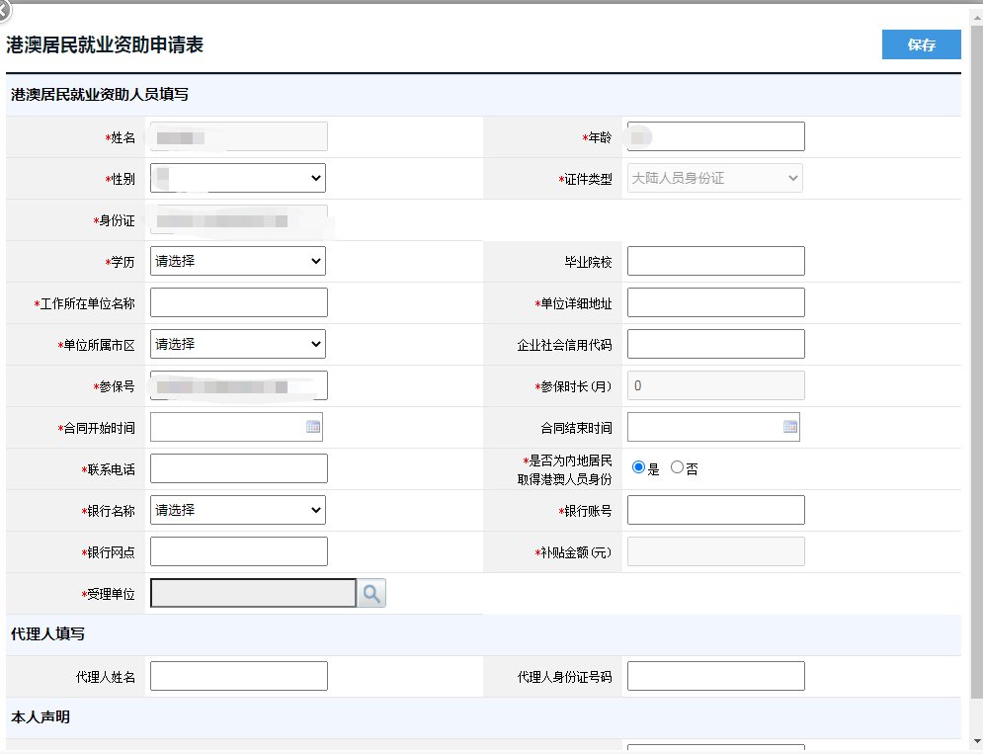This screenshot has height=754, width=983.
Task: Focus the 工作所在单位名称 input field
Action: [x=238, y=302]
